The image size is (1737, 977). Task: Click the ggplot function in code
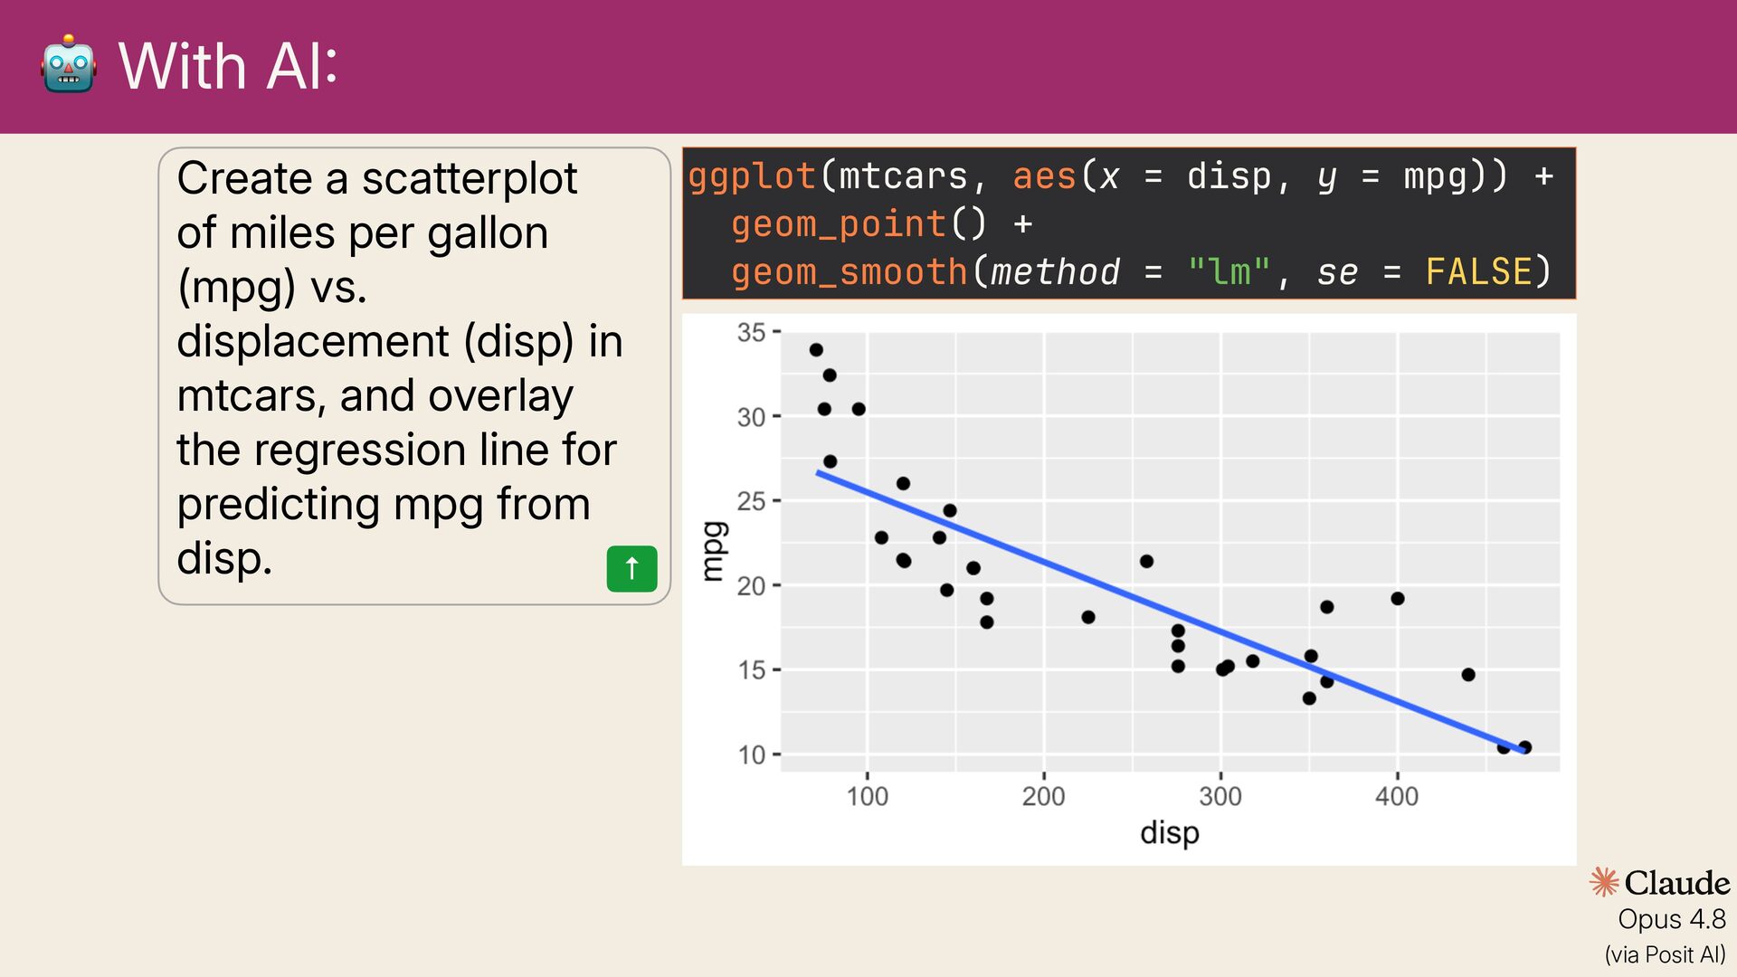752,175
